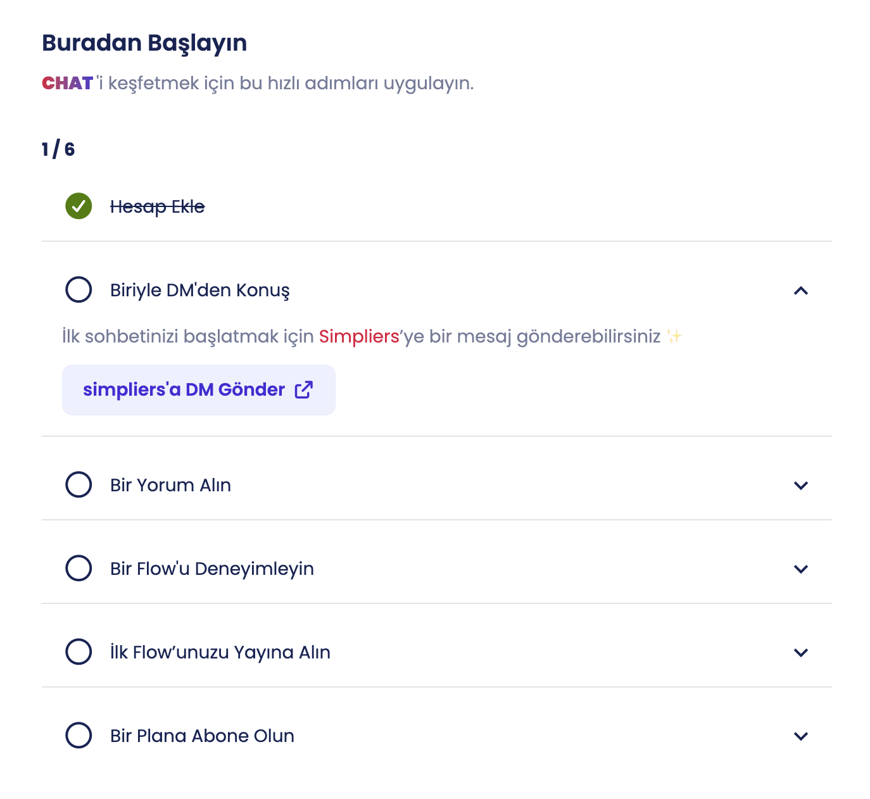Expand the 'Bir Yorum Alın' chevron
This screenshot has width=870, height=799.
click(x=801, y=486)
